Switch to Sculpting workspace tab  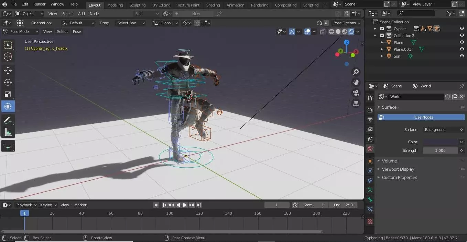pyautogui.click(x=138, y=5)
